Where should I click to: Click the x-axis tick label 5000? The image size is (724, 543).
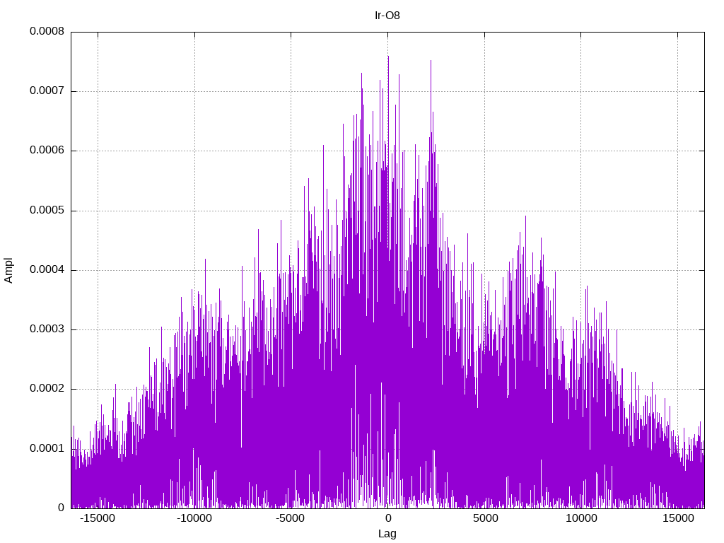tap(485, 518)
